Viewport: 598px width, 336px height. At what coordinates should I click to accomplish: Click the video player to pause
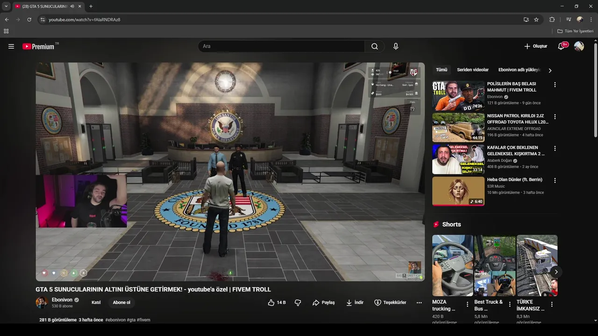pyautogui.click(x=230, y=172)
